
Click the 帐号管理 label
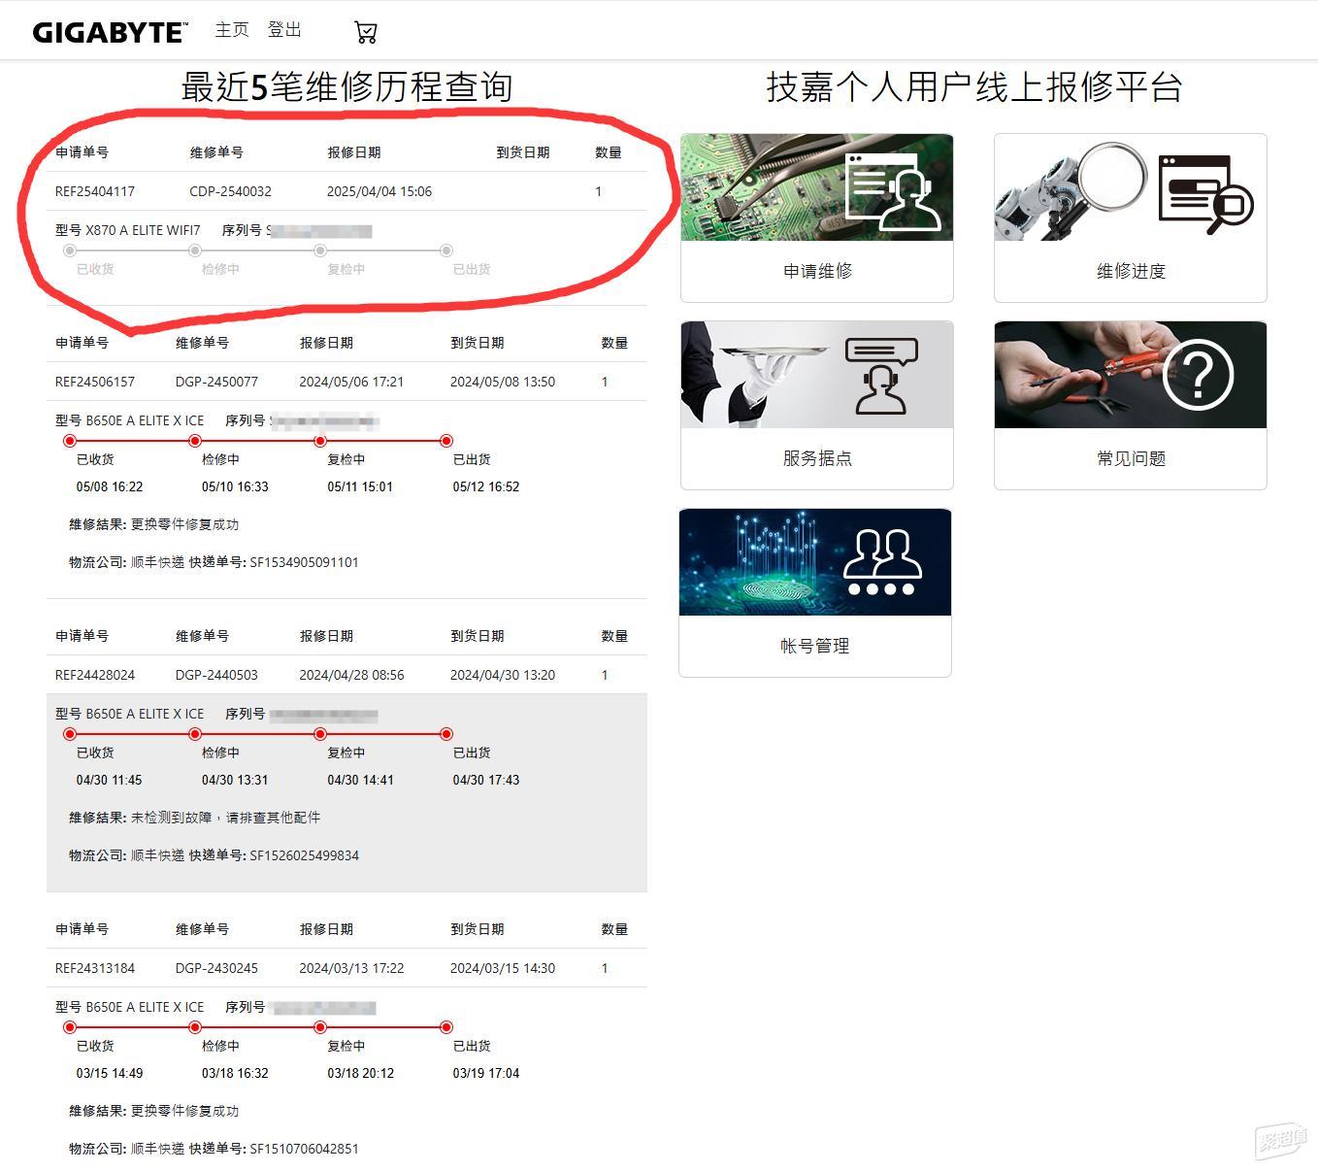(x=815, y=646)
